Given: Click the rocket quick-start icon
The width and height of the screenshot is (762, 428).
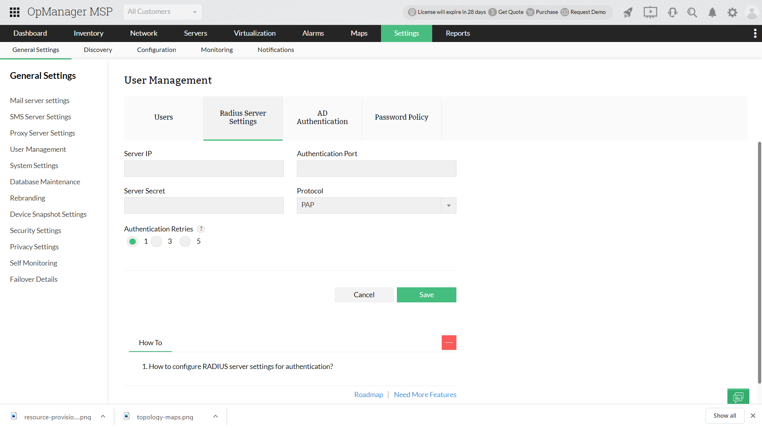Looking at the screenshot, I should 628,12.
